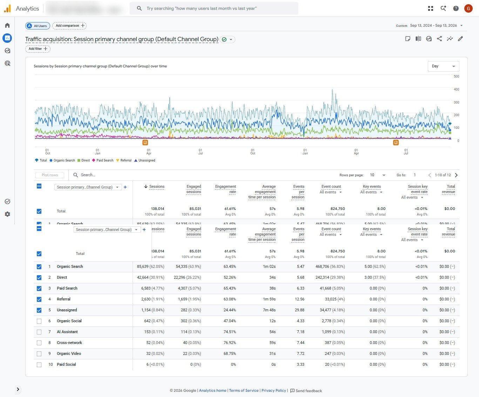479x397 pixels.
Task: Click the share this report icon
Action: pos(439,39)
